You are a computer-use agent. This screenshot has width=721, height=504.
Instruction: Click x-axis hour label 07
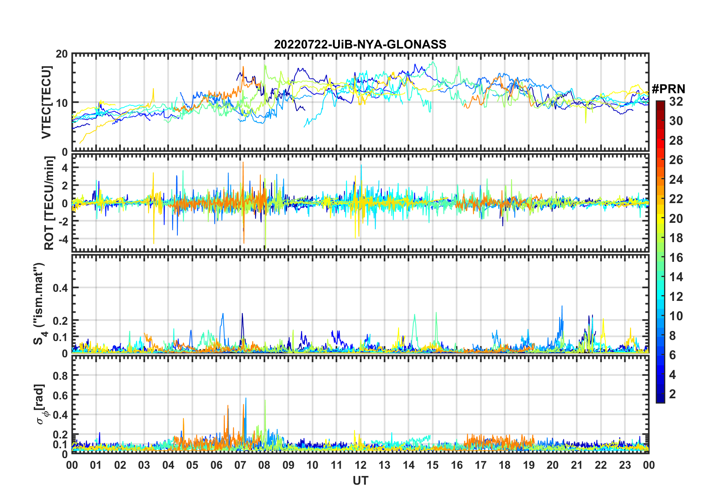click(x=240, y=465)
